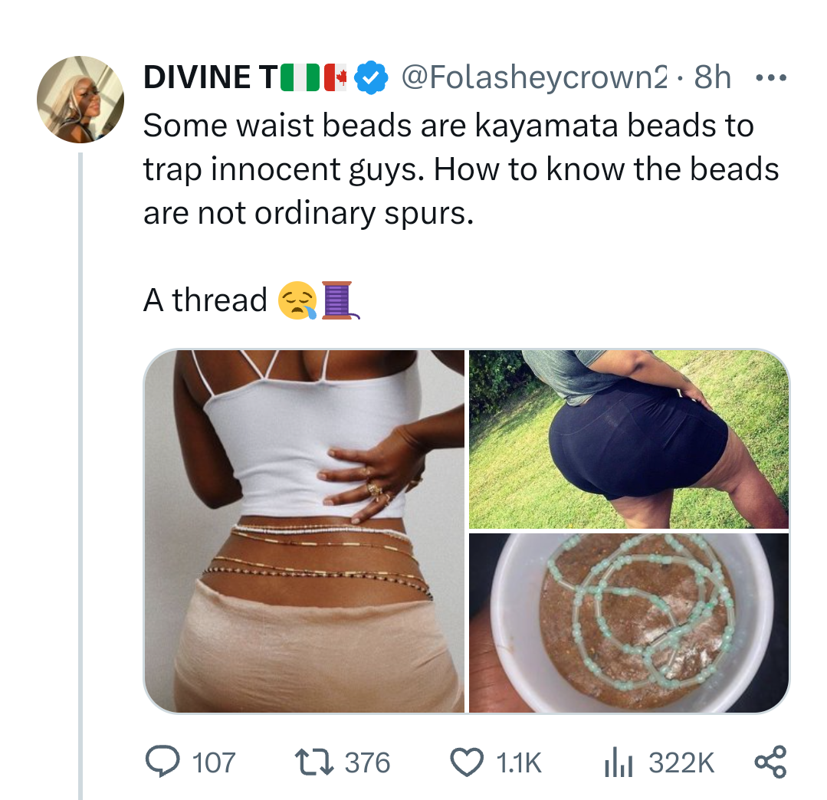Viewport: 827px width, 800px height.
Task: Open the three-dot more options menu
Action: pos(770,77)
